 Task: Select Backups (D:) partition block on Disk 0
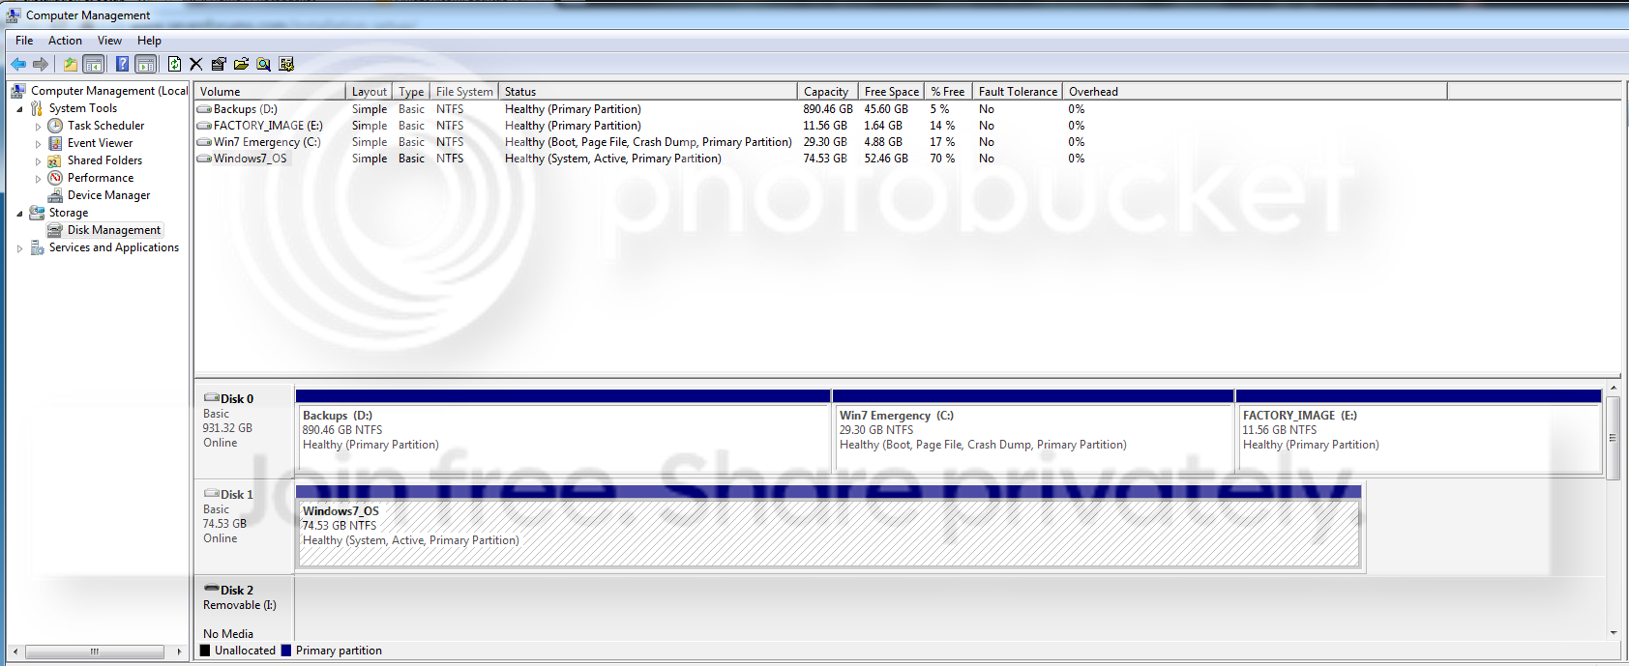[x=563, y=431]
